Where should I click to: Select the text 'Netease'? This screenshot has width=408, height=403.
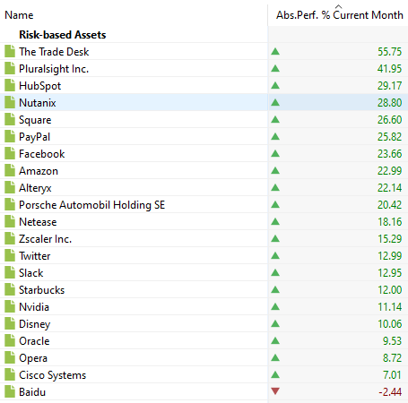click(x=38, y=222)
